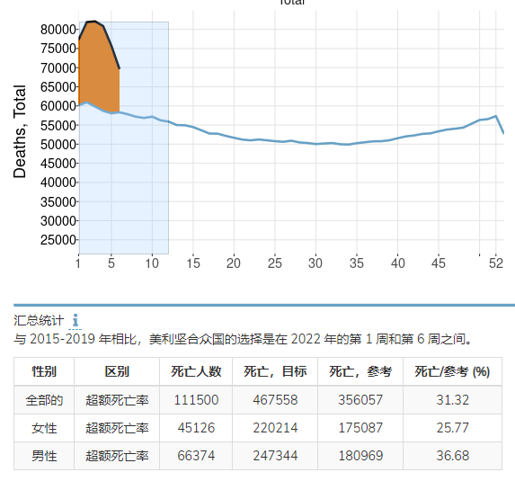Click the 性别 column header
The height and width of the screenshot is (481, 515).
[x=44, y=371]
